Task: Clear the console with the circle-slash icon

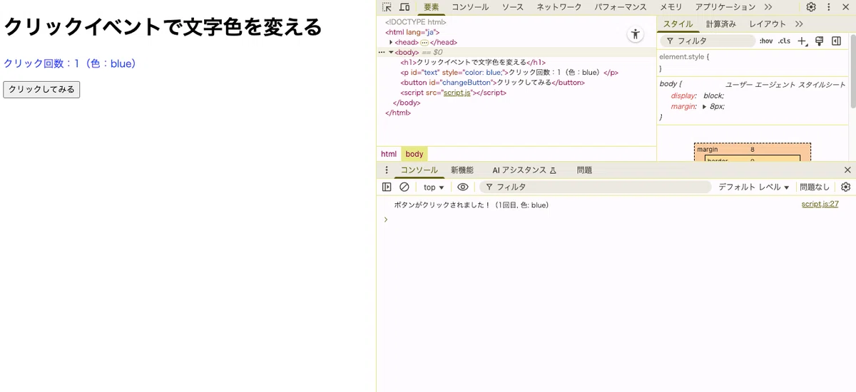Action: [404, 187]
